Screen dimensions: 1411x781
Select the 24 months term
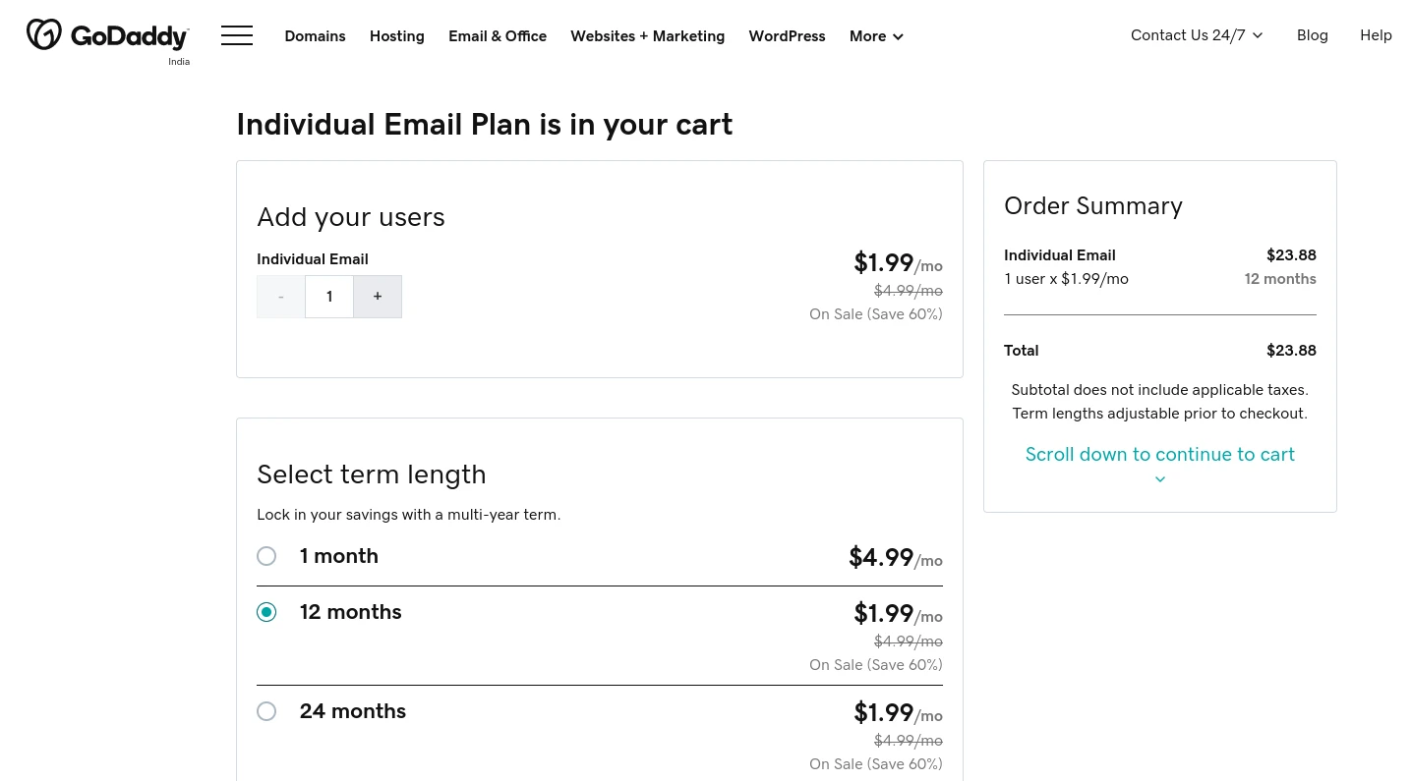pos(266,711)
